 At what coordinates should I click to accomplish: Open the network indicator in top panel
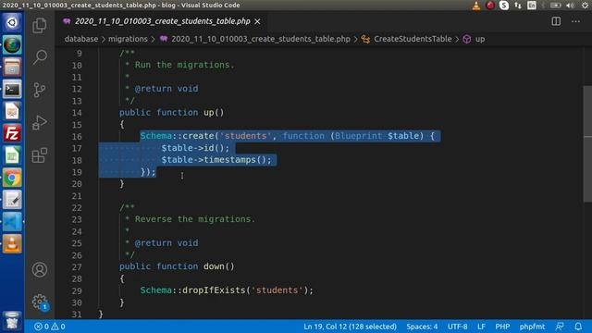(518, 6)
